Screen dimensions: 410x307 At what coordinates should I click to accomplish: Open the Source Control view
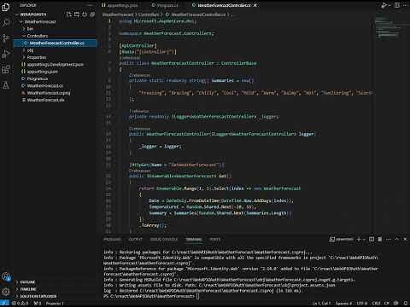6,38
